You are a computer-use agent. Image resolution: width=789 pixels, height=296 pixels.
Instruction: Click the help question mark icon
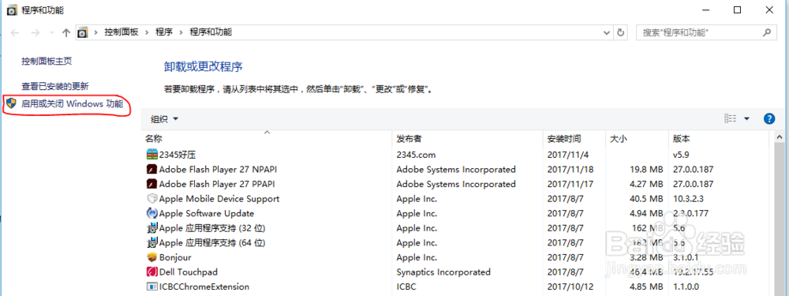[x=768, y=119]
